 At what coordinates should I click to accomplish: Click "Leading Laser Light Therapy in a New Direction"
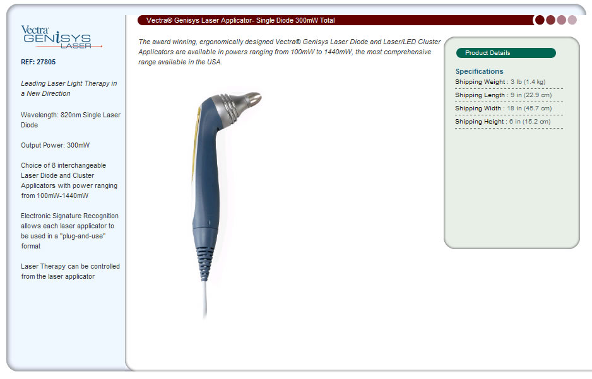pyautogui.click(x=69, y=88)
